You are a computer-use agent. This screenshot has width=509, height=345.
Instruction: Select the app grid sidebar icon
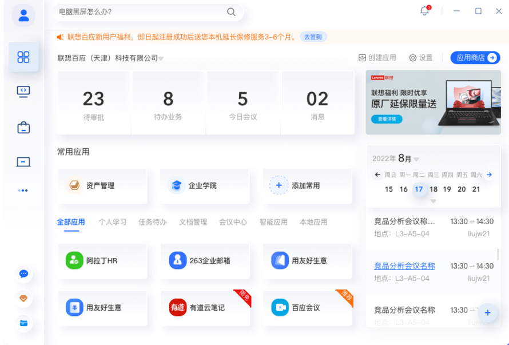pyautogui.click(x=23, y=57)
